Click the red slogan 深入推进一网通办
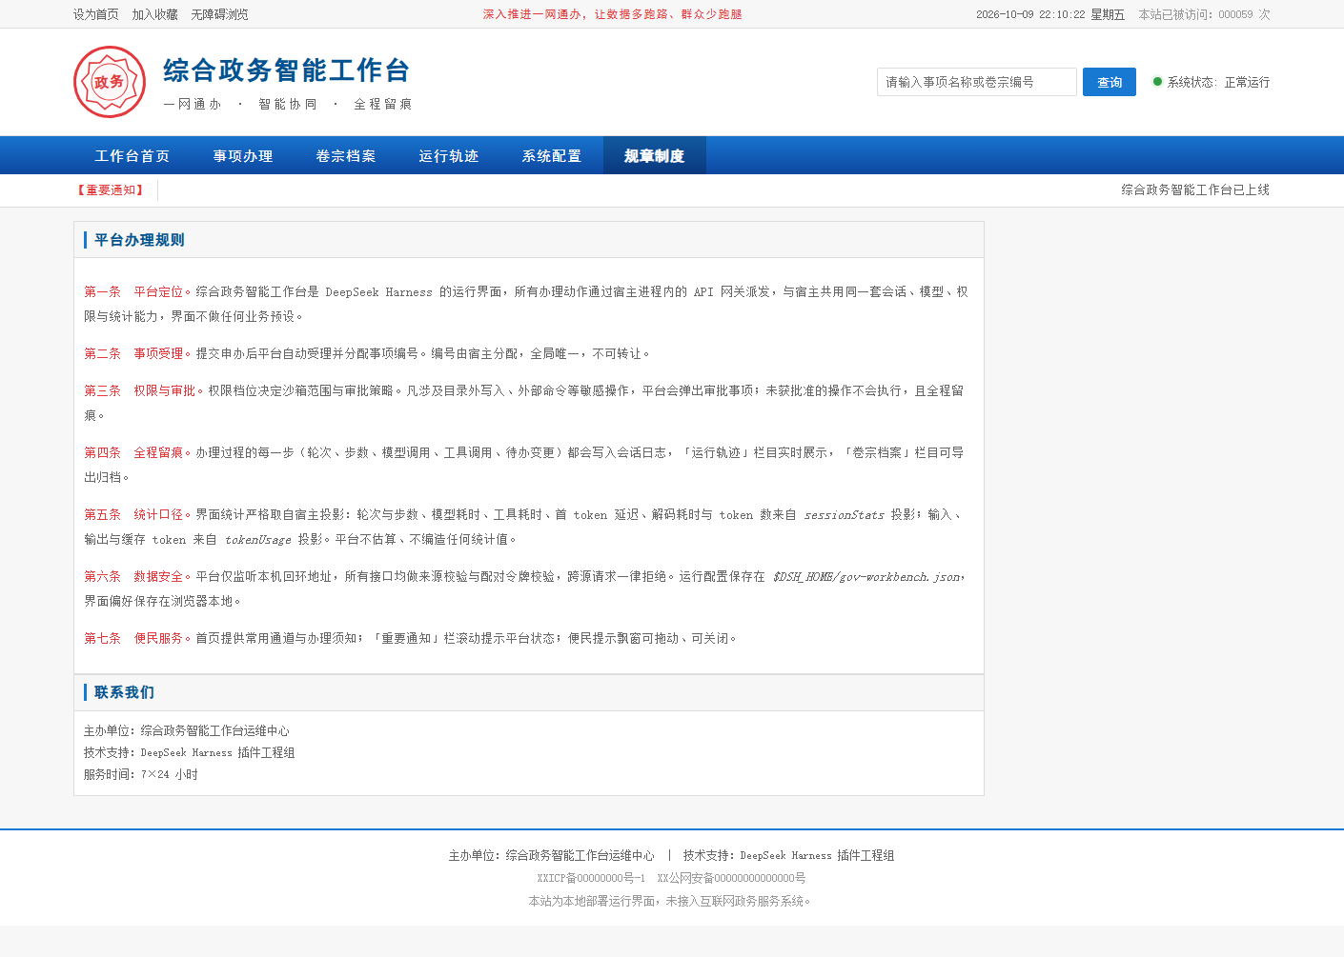 coord(612,14)
